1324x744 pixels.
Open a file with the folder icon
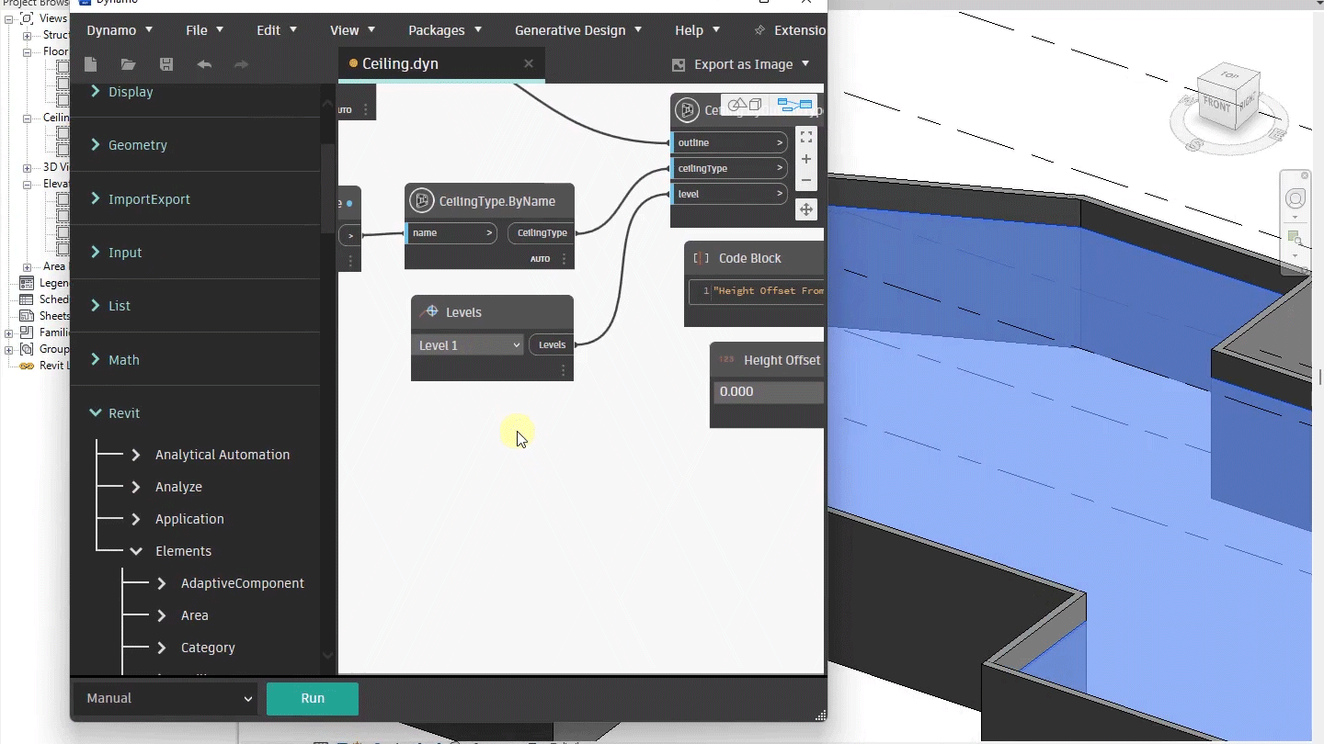pyautogui.click(x=128, y=64)
